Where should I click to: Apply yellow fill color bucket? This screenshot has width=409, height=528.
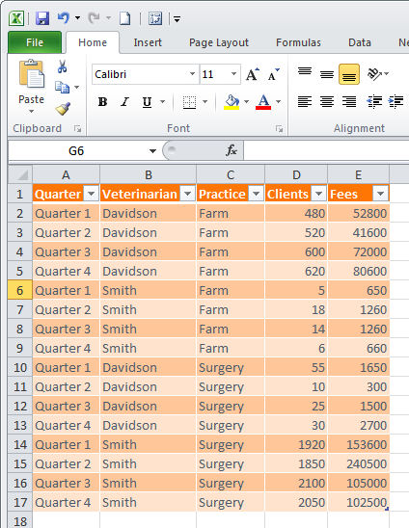pyautogui.click(x=232, y=102)
